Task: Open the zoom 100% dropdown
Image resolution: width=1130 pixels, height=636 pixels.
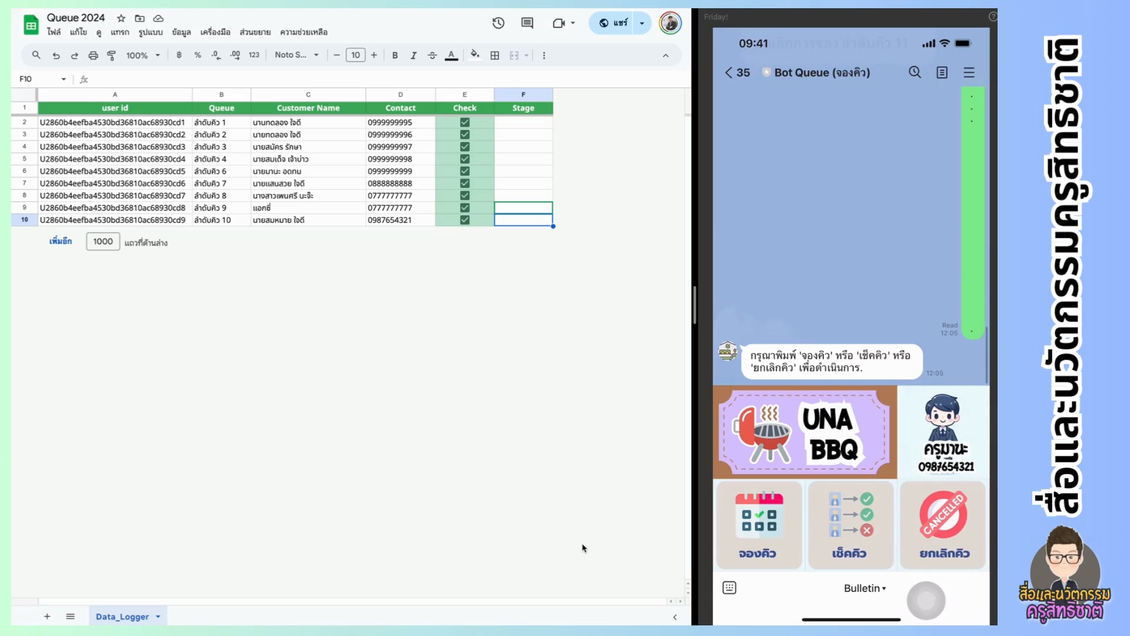Action: pyautogui.click(x=143, y=55)
